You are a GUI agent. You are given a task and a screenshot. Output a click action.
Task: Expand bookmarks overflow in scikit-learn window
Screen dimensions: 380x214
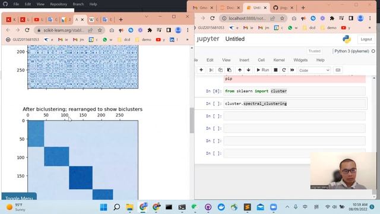(187, 40)
